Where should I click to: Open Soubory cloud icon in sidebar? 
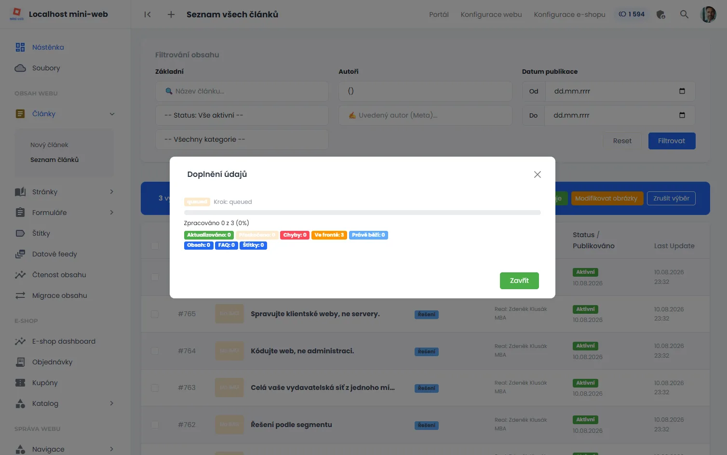pos(20,68)
